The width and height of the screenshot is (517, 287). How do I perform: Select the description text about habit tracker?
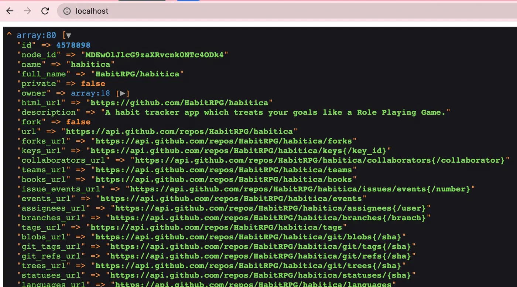pos(275,113)
